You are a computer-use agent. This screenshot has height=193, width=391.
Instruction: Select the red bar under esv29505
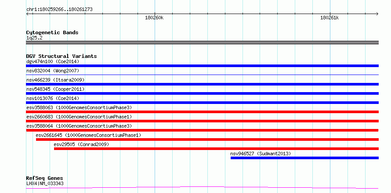tap(216, 149)
